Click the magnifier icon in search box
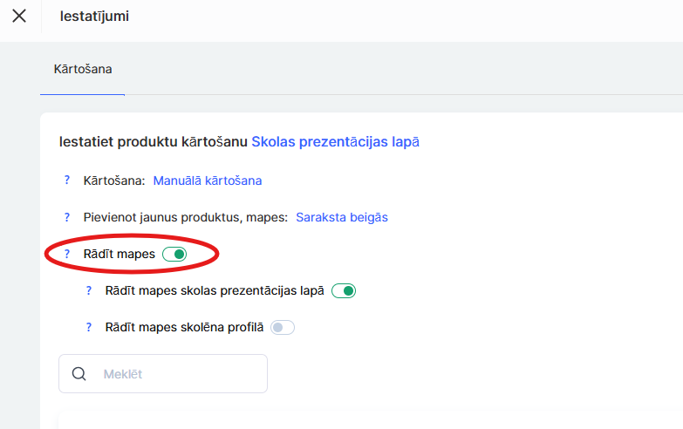The height and width of the screenshot is (429, 683). point(79,374)
